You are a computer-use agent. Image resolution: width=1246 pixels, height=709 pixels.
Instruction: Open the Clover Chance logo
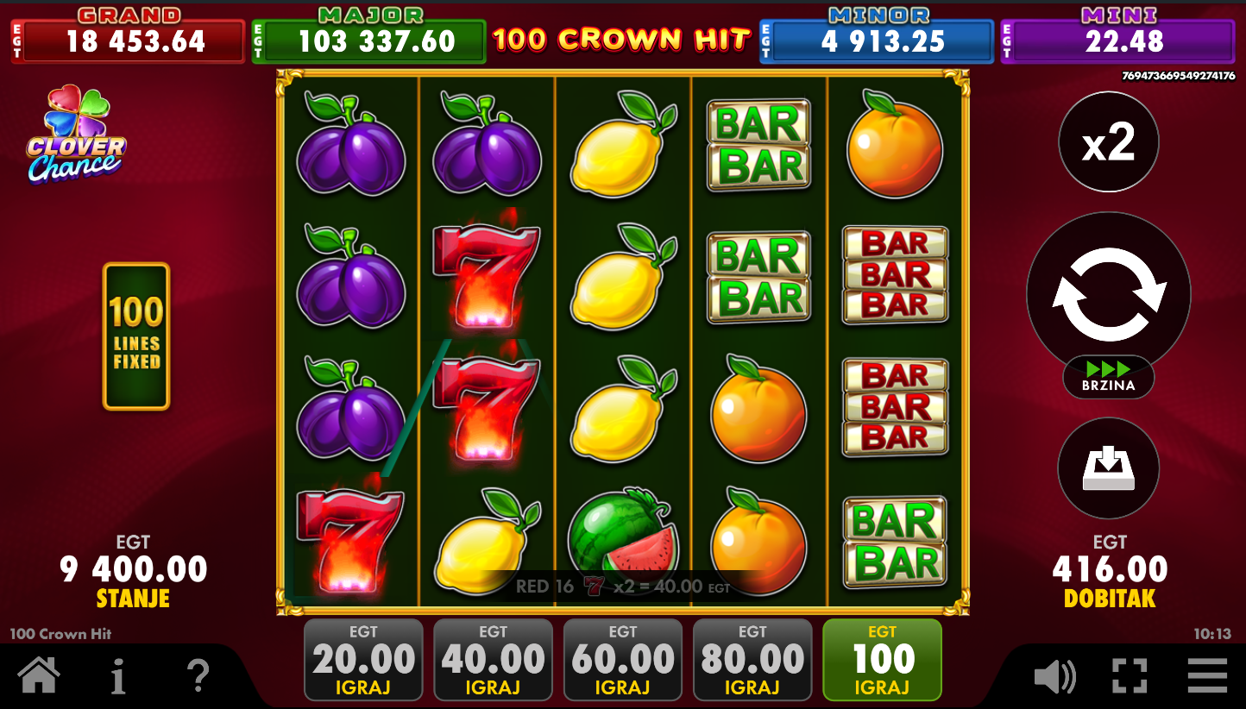(x=76, y=135)
